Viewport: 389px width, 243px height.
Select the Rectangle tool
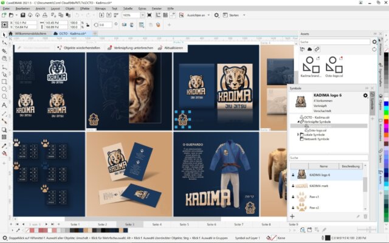click(x=4, y=81)
